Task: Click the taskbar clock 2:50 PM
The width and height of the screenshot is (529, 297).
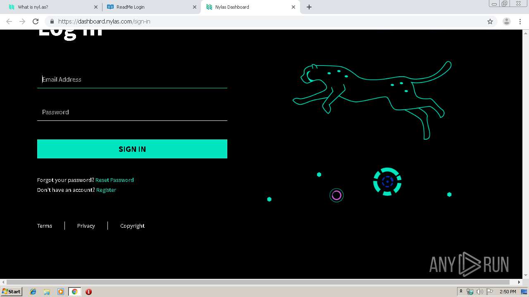Action: pos(508,292)
